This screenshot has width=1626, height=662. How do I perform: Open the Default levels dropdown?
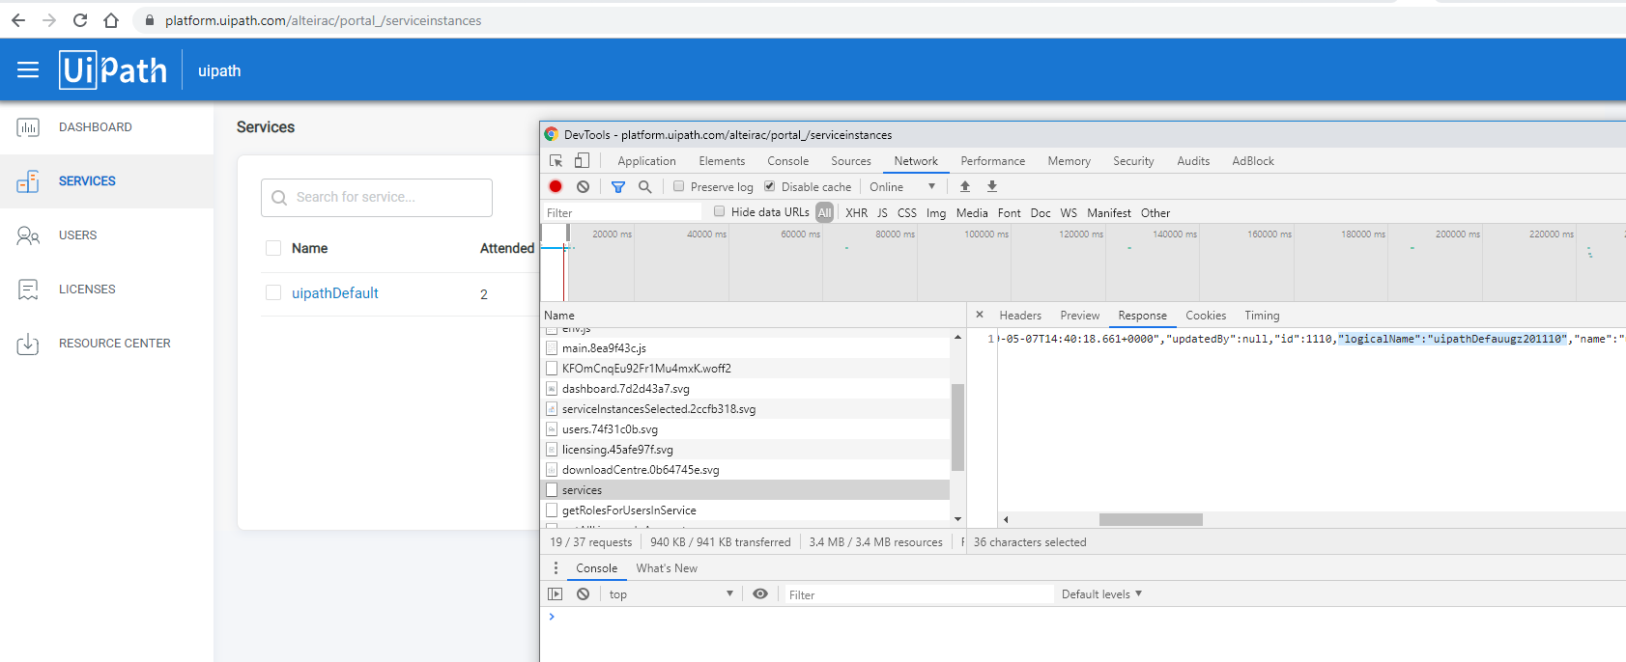1101,594
